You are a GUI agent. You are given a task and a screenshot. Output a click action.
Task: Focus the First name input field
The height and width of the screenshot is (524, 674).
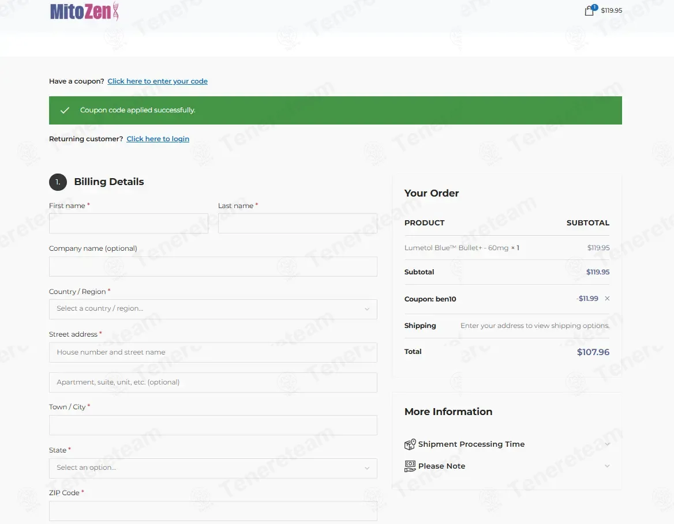129,223
